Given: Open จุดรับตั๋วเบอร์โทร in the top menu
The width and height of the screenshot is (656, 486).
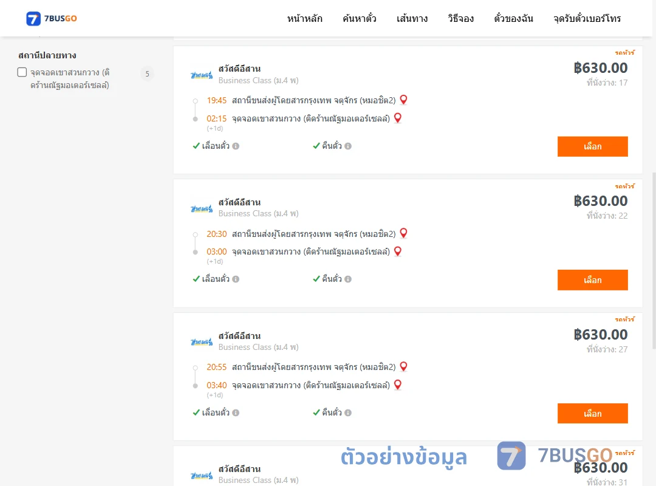Looking at the screenshot, I should coord(587,18).
